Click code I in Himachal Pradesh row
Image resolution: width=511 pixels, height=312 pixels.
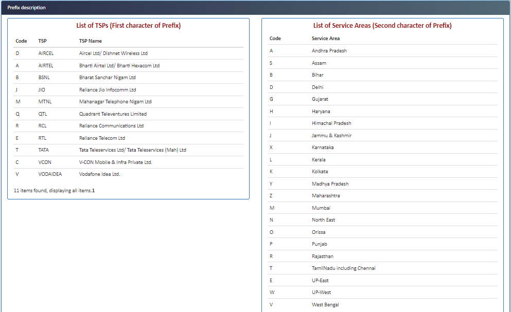(270, 123)
